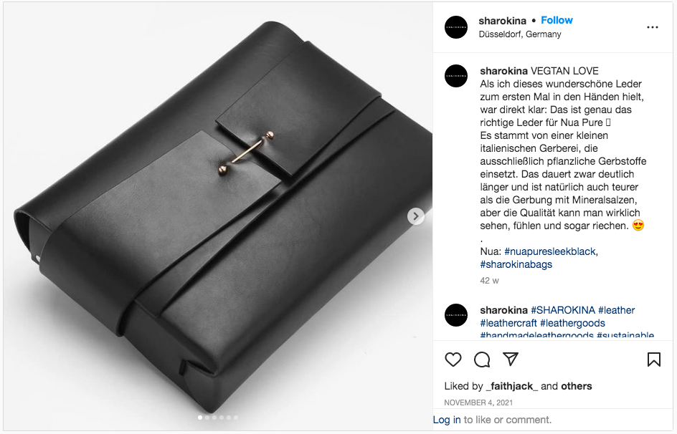
Task: Advance to the next photo with the arrow
Action: (416, 216)
